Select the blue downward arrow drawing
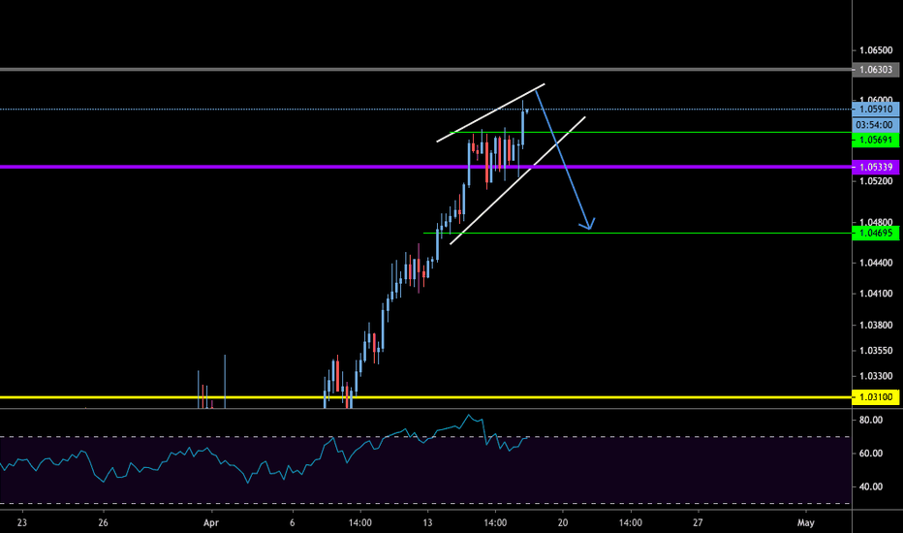Screen dimensions: 903x533 click(563, 156)
